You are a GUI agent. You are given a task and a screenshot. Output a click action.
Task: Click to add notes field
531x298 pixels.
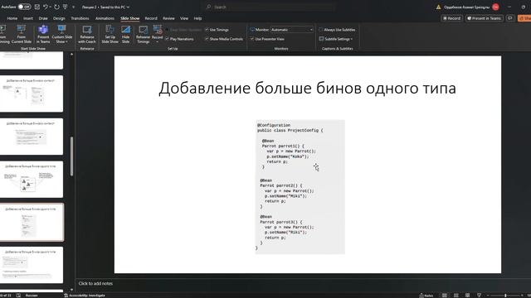coord(95,283)
